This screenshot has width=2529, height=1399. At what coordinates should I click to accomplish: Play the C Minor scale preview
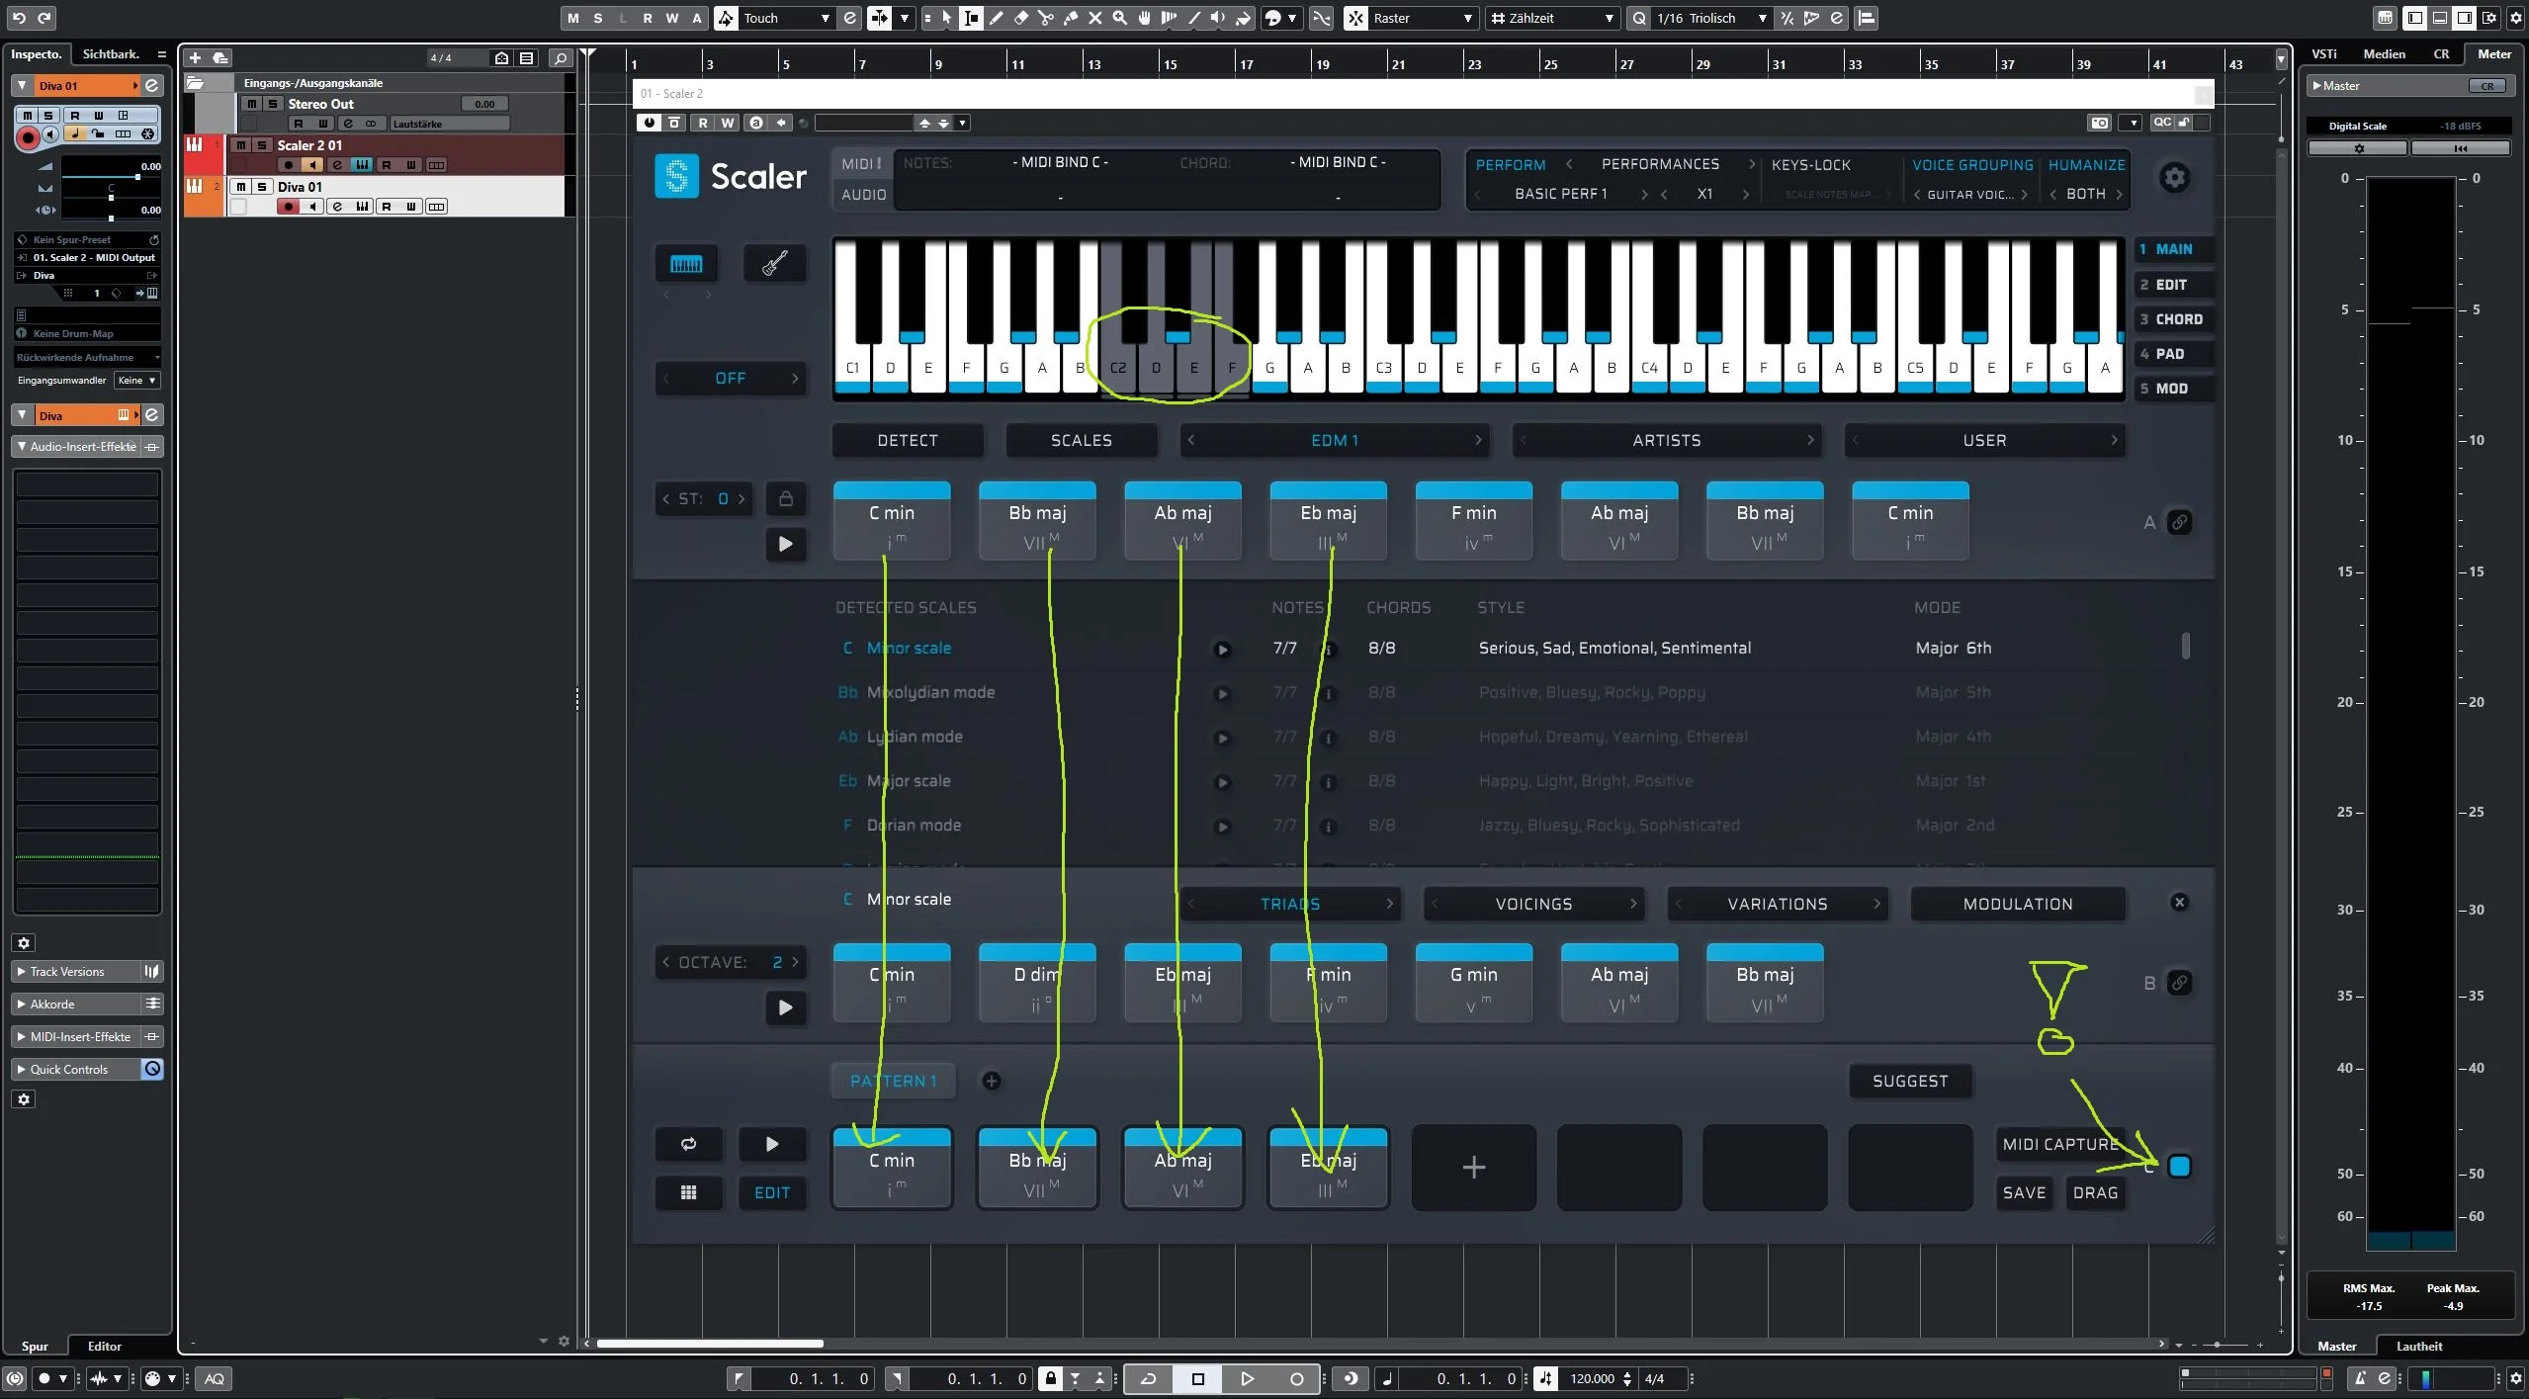[1222, 650]
